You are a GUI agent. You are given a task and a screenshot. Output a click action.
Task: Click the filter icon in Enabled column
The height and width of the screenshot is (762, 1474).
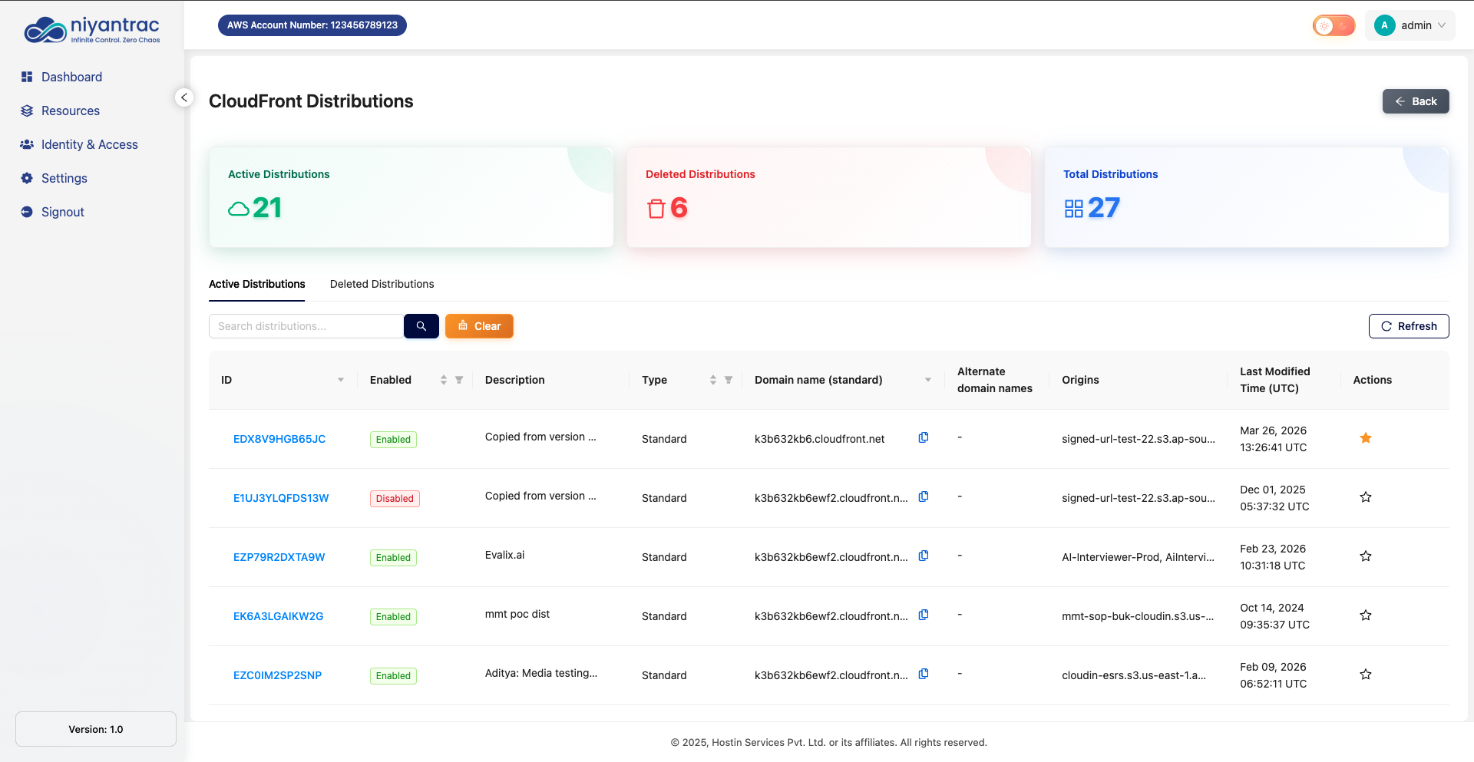click(459, 380)
